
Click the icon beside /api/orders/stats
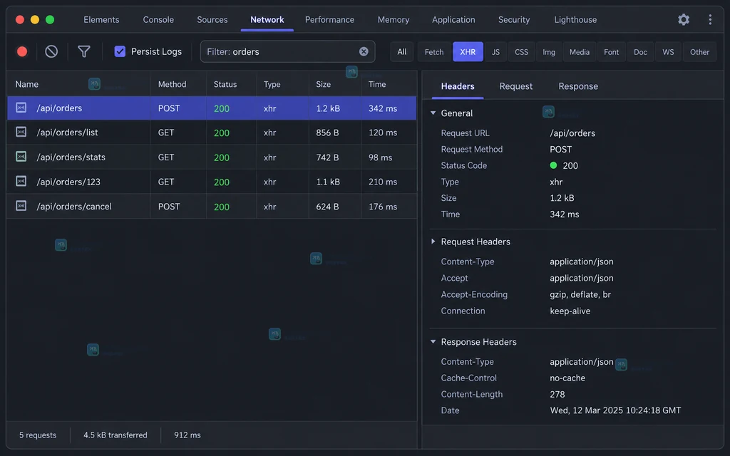21,157
